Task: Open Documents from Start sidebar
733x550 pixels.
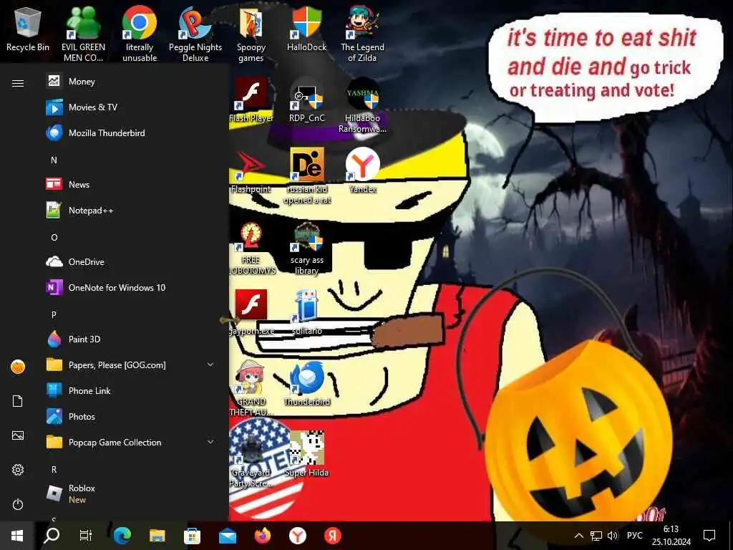Action: pyautogui.click(x=18, y=401)
